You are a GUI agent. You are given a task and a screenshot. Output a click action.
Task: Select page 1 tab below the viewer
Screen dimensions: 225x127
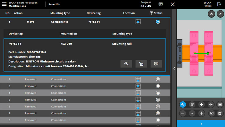click(201, 124)
